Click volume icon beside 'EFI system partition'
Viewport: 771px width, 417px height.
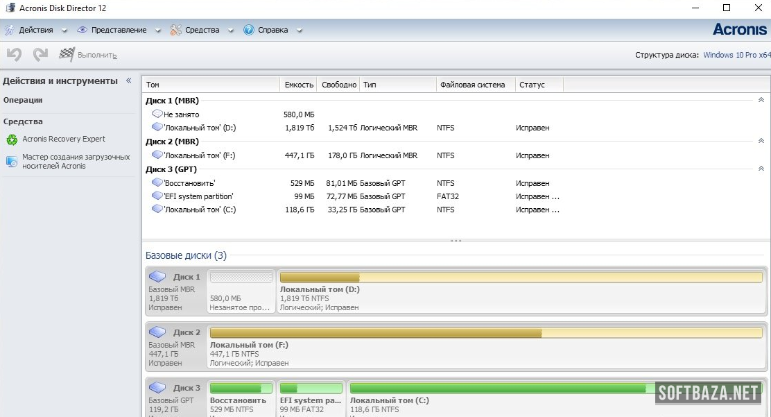tap(157, 196)
